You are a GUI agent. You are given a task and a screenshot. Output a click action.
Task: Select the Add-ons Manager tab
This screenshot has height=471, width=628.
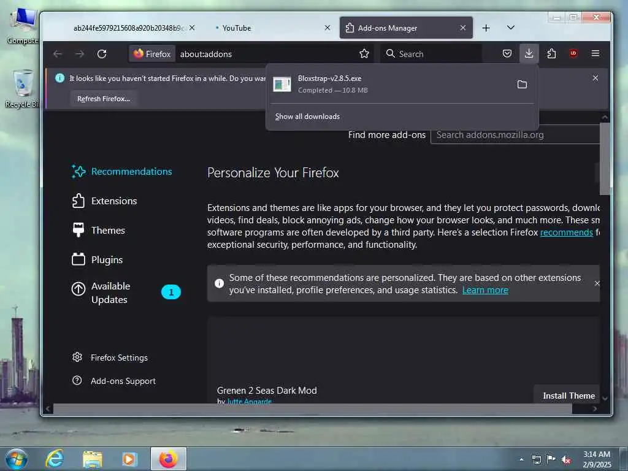[x=406, y=28]
